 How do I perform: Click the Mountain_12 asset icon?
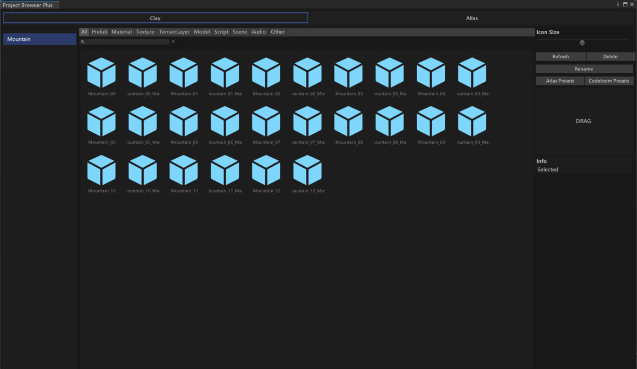click(x=266, y=169)
